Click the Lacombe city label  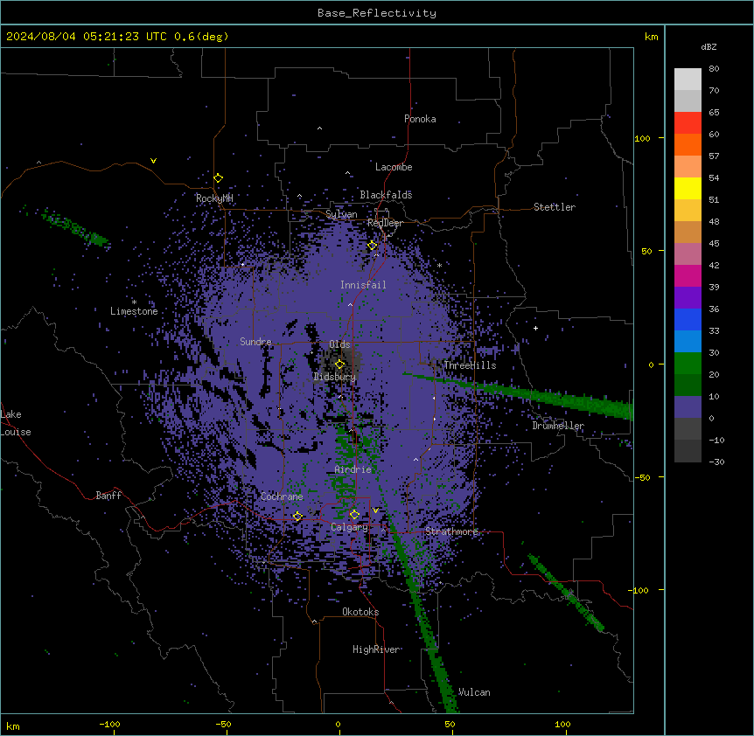tap(394, 167)
